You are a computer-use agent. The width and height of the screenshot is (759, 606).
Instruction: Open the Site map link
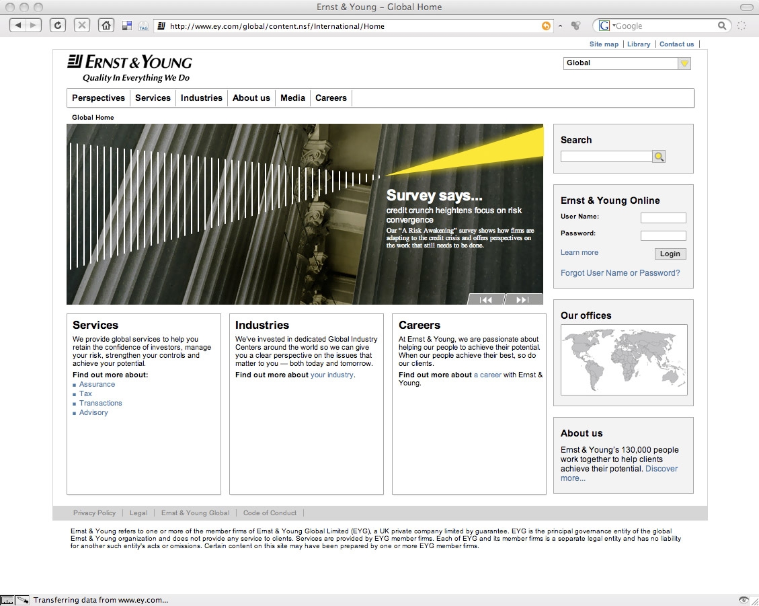click(x=604, y=44)
